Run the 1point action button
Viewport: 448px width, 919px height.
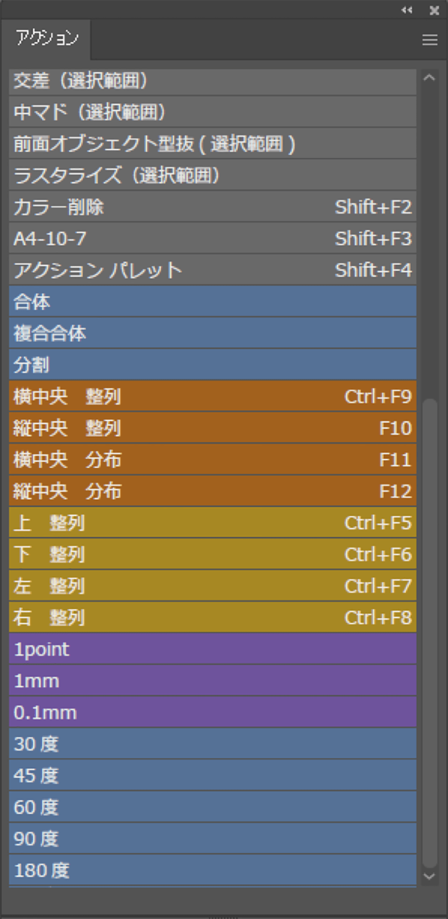click(213, 649)
